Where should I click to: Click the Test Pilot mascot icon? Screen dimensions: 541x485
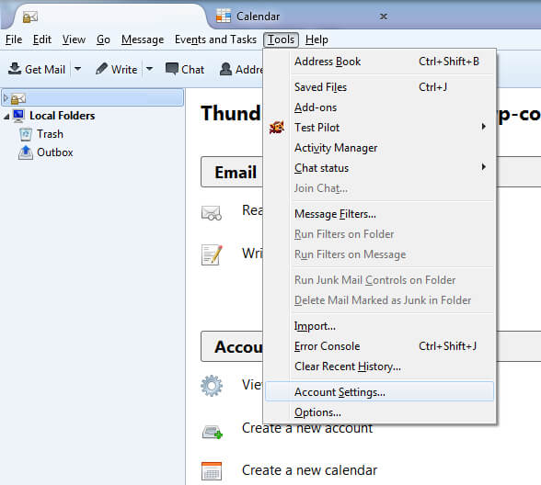[277, 128]
